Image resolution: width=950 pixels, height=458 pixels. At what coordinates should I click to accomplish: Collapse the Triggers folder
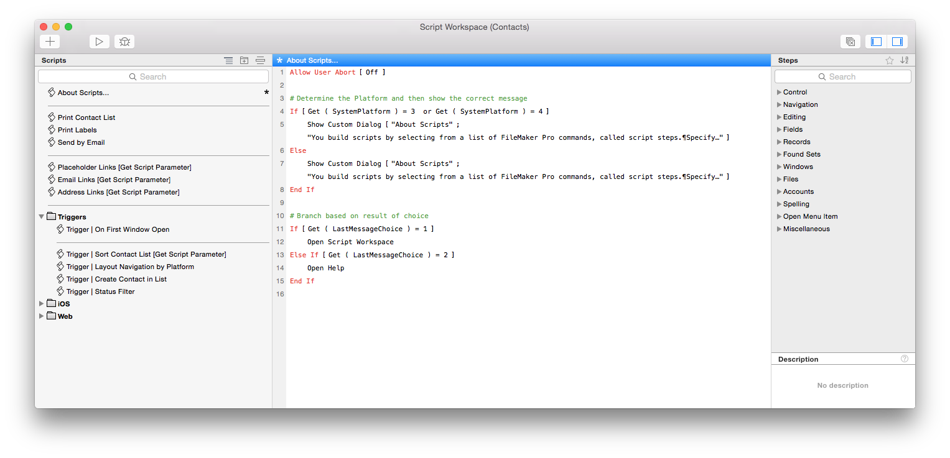[x=42, y=217]
